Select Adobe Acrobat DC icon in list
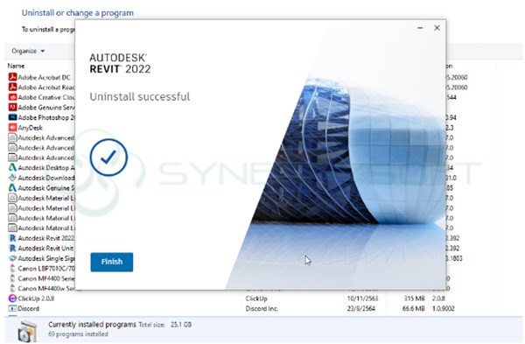The height and width of the screenshot is (344, 525). [12, 77]
